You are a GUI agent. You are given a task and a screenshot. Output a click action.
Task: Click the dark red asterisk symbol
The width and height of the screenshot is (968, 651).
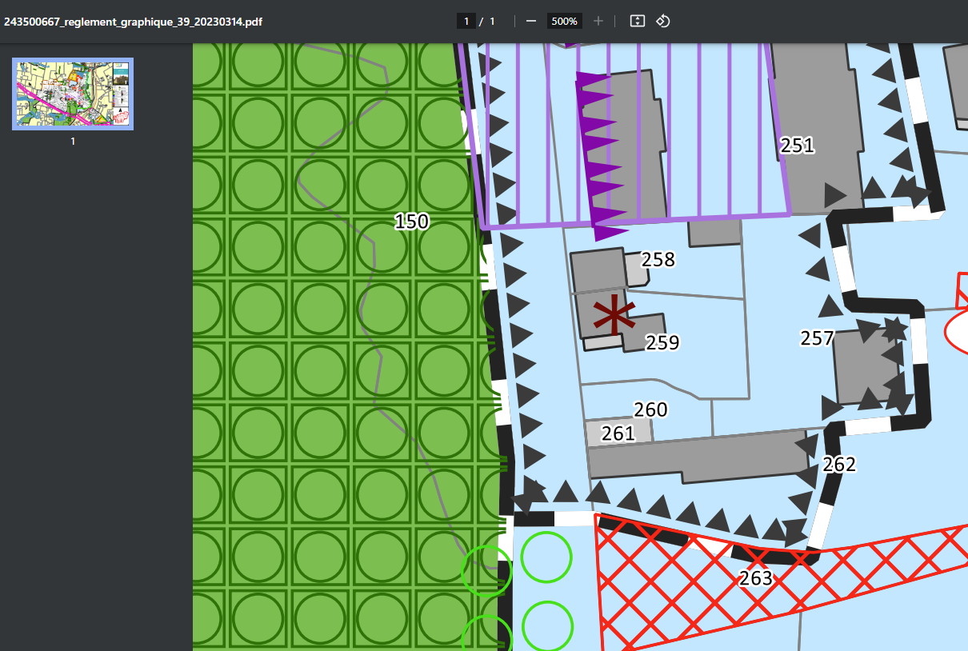[x=614, y=315]
